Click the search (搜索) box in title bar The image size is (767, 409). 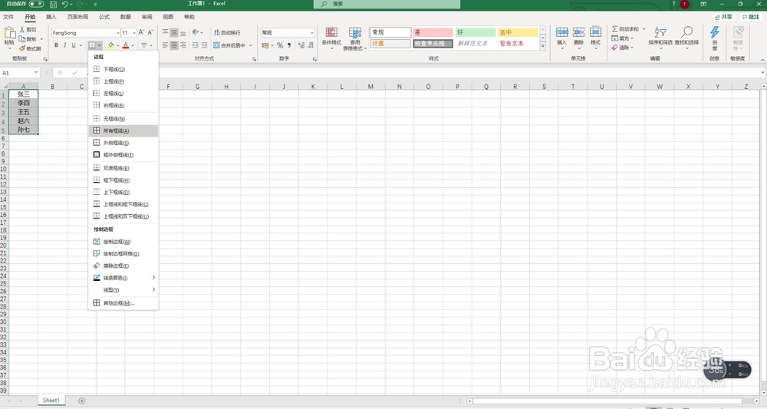[x=387, y=4]
